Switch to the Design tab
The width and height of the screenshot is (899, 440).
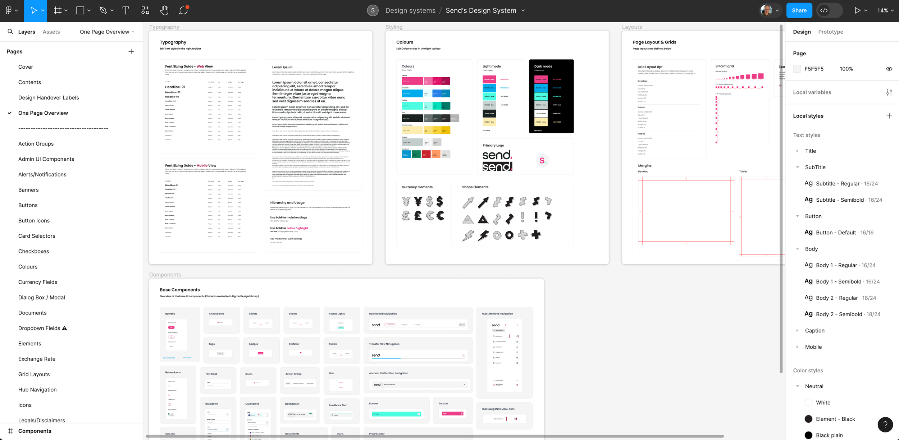pyautogui.click(x=802, y=32)
